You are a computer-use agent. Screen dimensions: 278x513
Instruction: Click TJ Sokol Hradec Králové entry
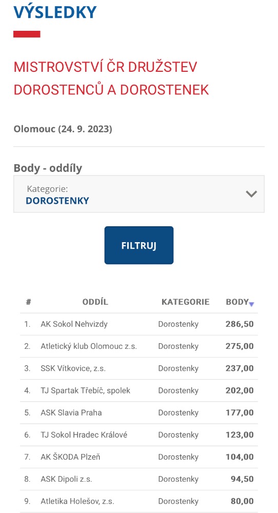coord(84,435)
